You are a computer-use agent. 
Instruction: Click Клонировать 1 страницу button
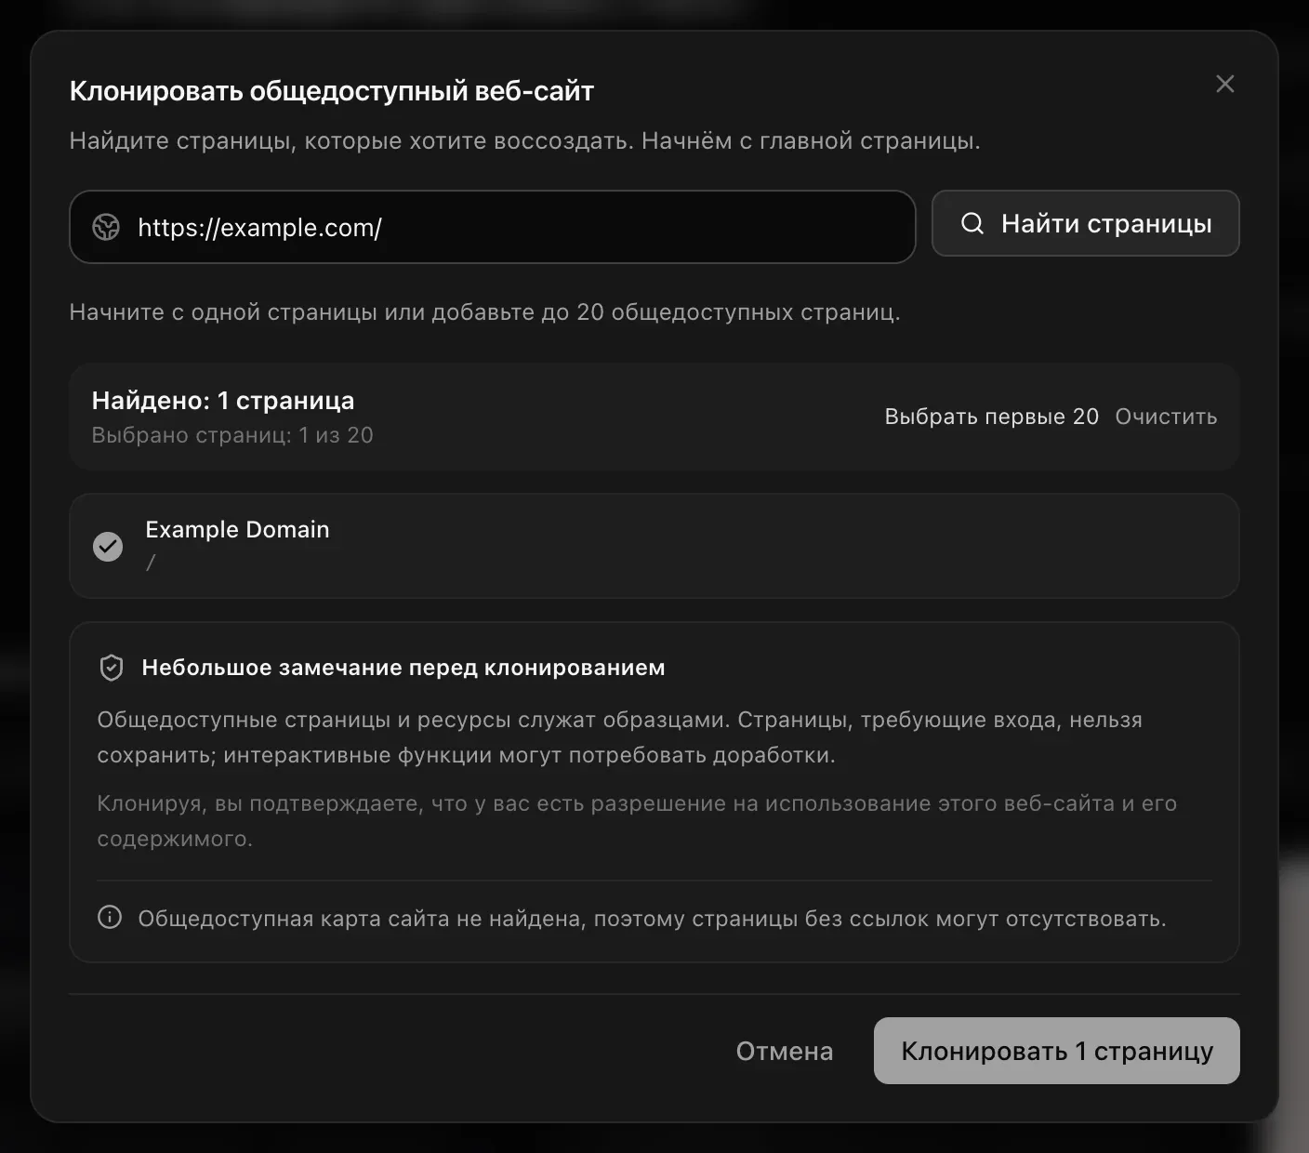point(1057,1051)
